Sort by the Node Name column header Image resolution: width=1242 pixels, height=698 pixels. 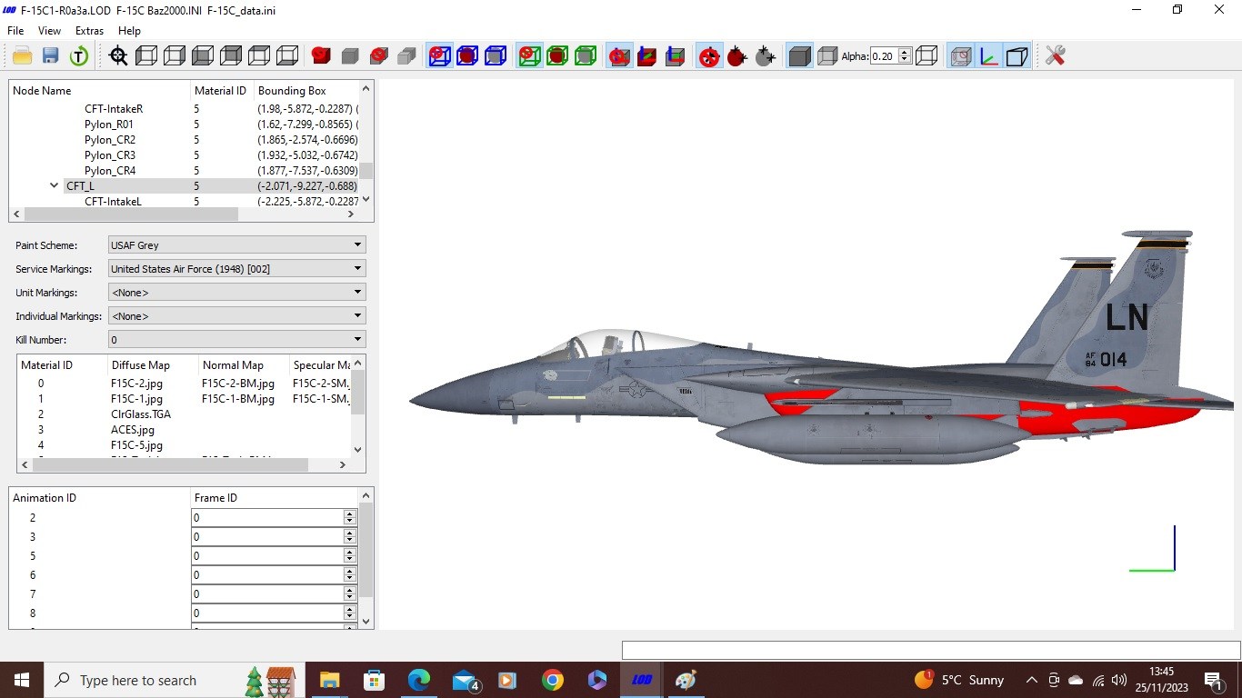click(100, 91)
